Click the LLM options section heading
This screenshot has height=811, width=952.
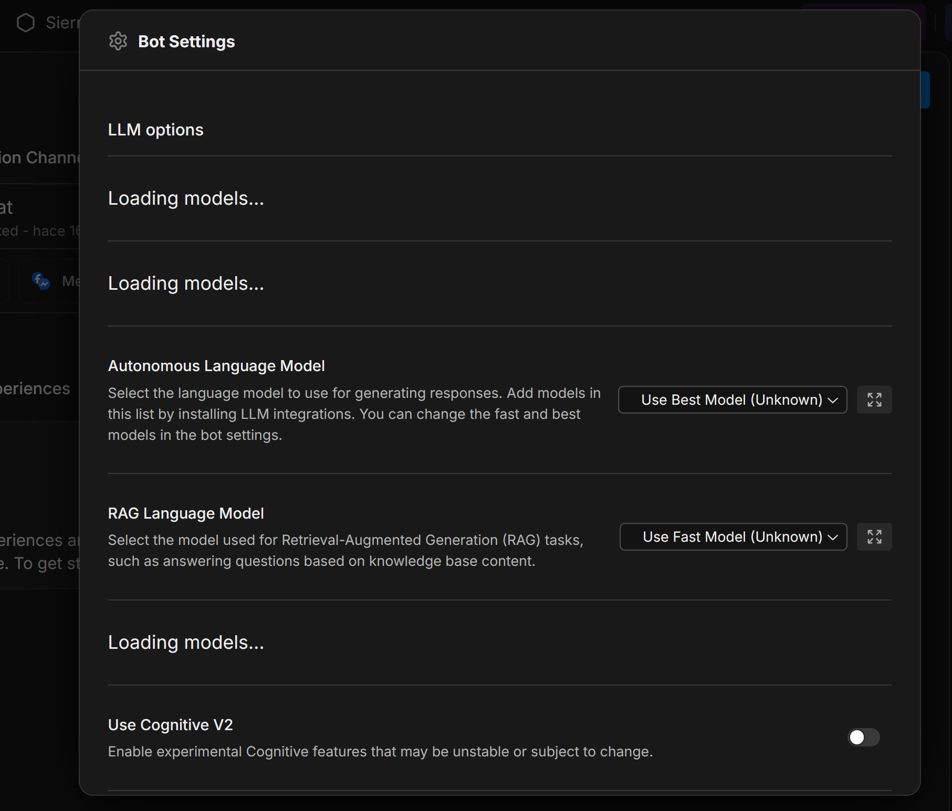[x=155, y=130]
